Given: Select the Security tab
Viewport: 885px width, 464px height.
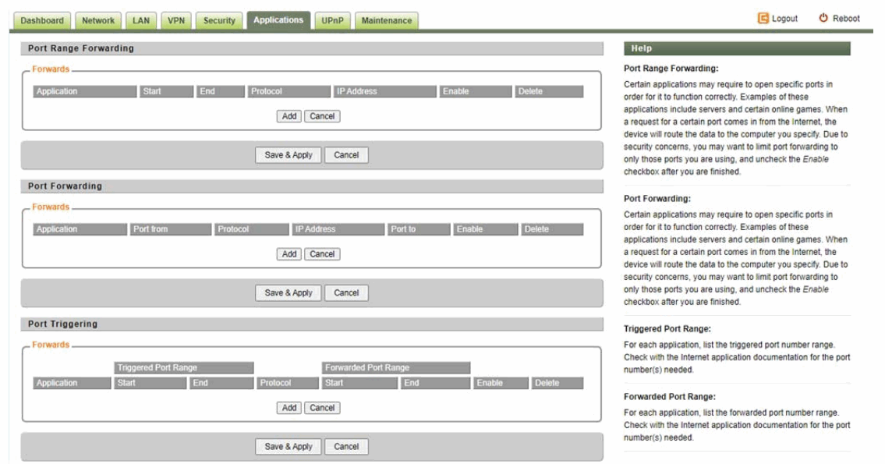Looking at the screenshot, I should [219, 20].
